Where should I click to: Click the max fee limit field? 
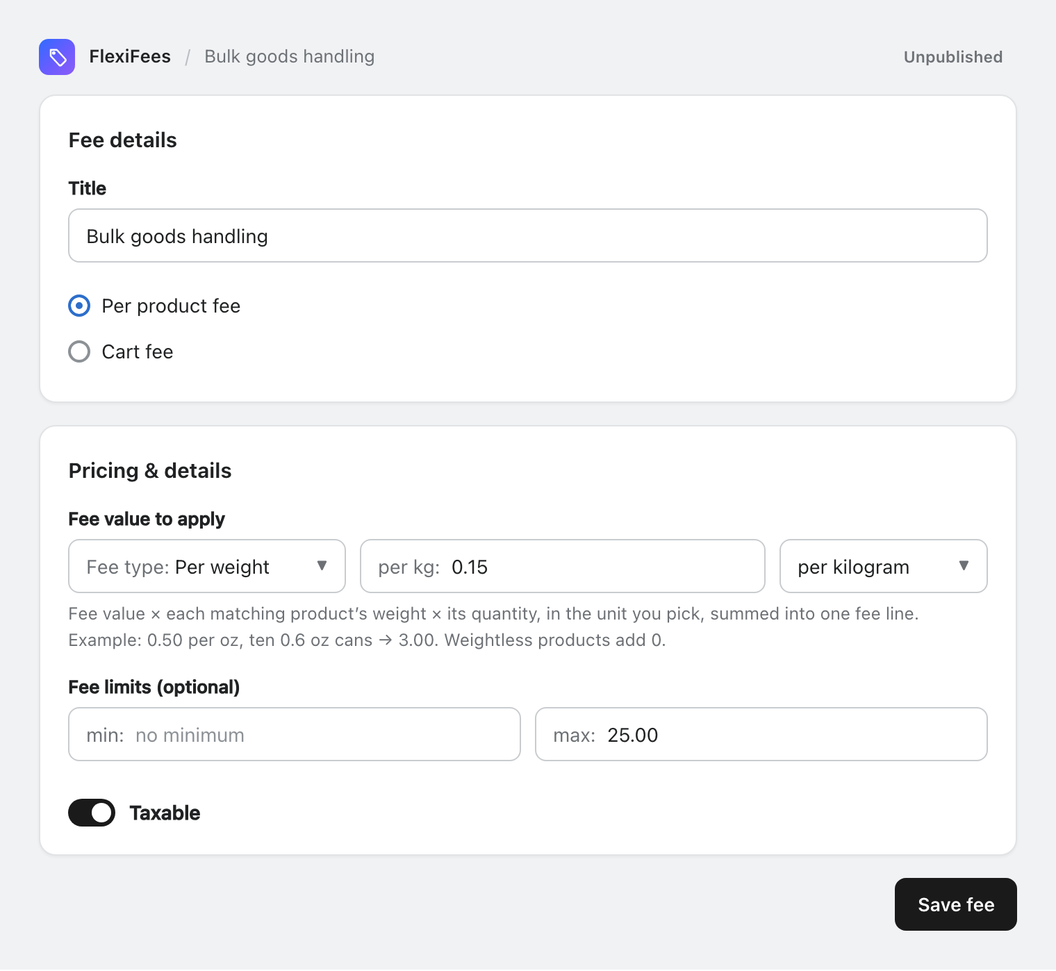pyautogui.click(x=761, y=734)
